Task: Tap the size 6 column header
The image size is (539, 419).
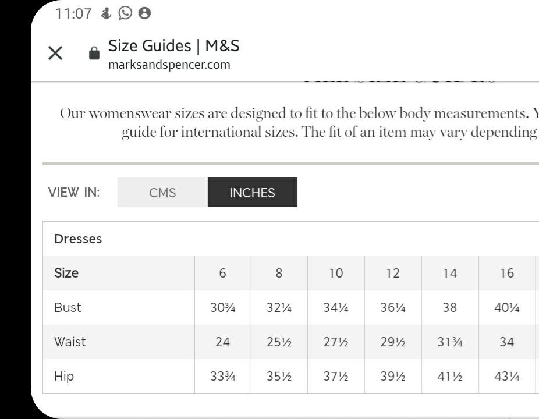Action: tap(223, 274)
